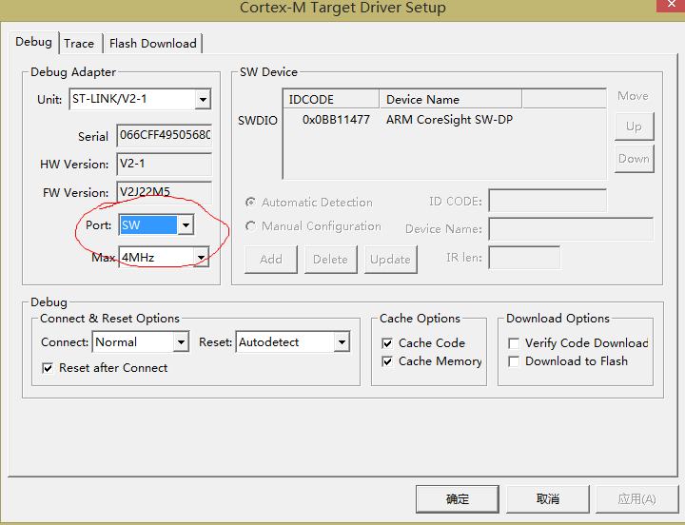Open the Trace tab
The width and height of the screenshot is (685, 525).
pyautogui.click(x=79, y=44)
